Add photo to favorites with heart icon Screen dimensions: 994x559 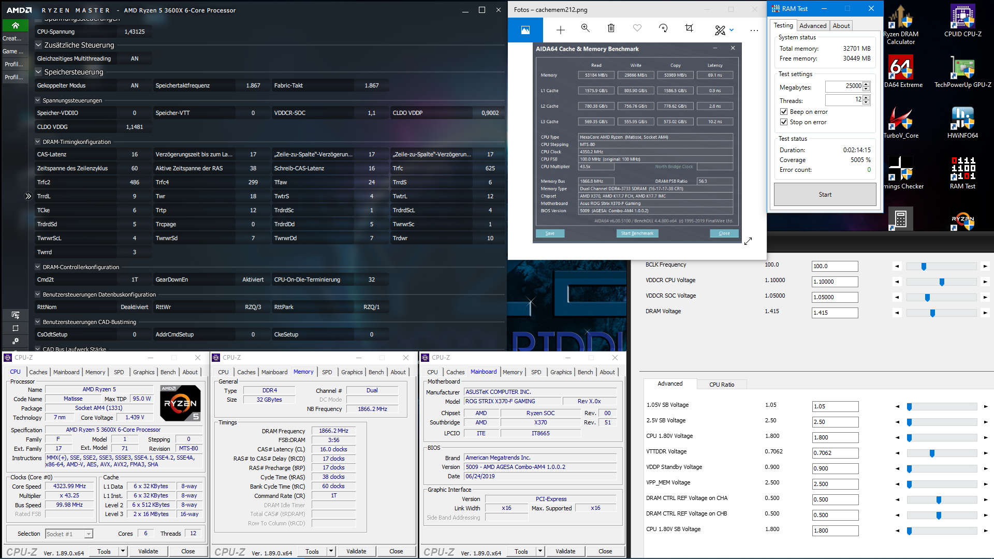[x=637, y=29]
